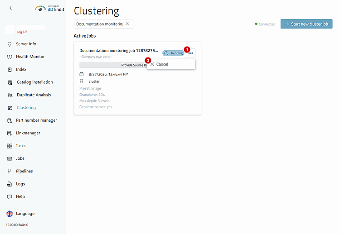Click the Log off link
The width and height of the screenshot is (340, 234).
click(x=22, y=32)
